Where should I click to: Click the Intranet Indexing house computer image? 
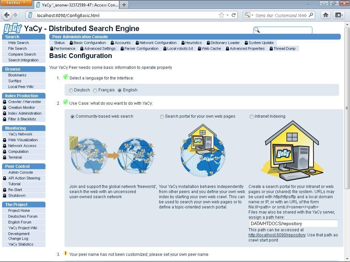coord(292,151)
